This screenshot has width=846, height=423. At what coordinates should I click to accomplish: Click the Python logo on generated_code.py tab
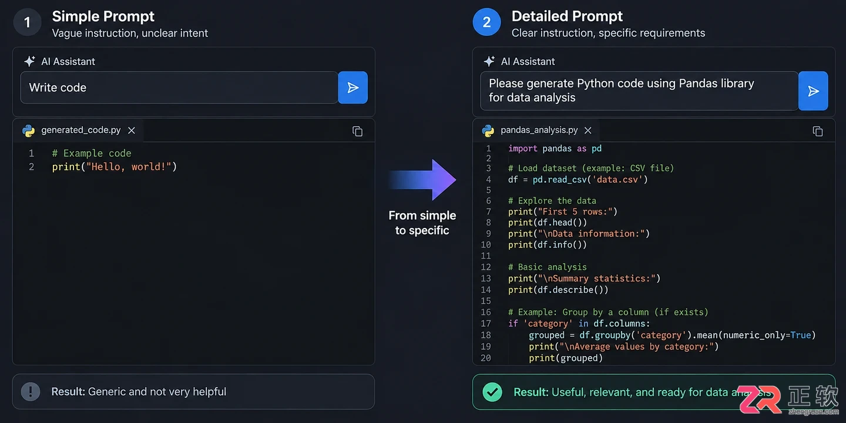(29, 130)
